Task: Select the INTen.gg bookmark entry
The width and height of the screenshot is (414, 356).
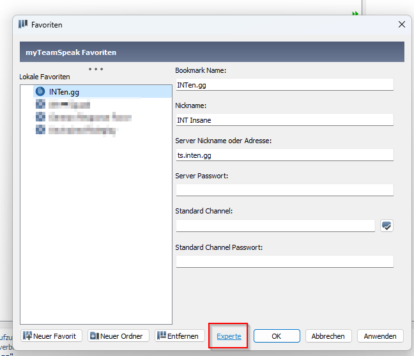Action: coord(64,92)
